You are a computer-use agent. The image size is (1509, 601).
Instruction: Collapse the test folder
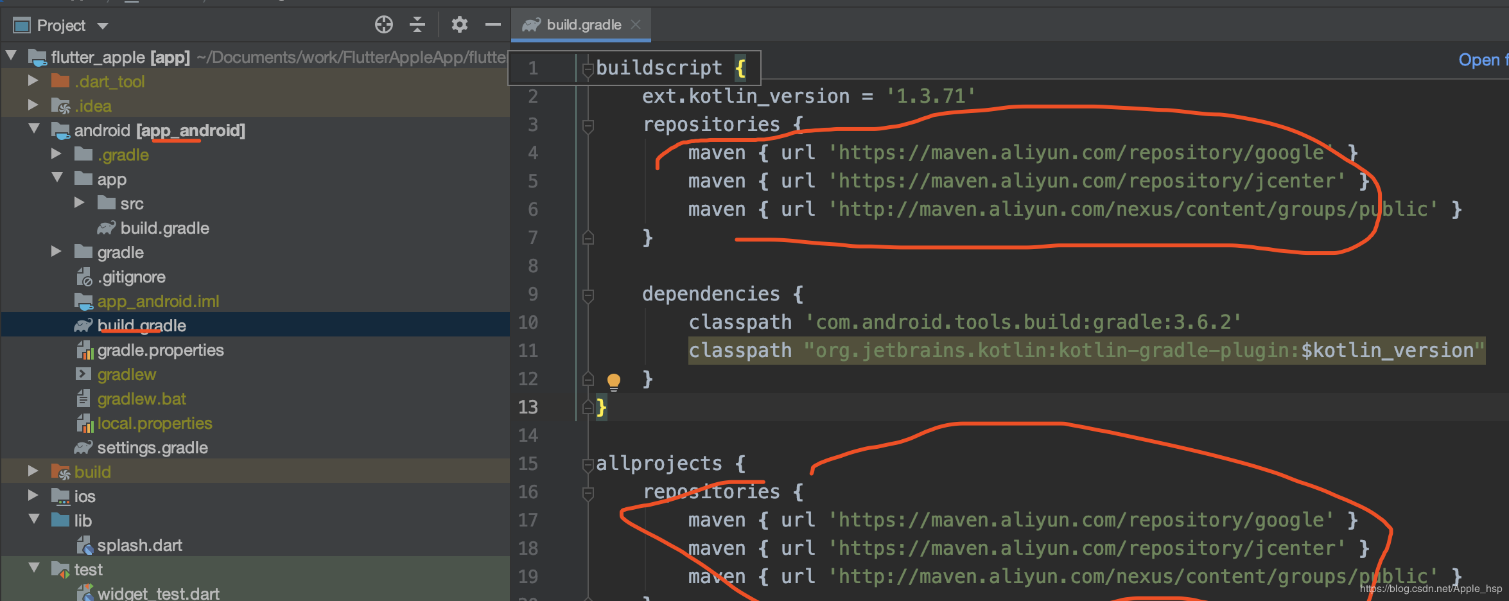[x=34, y=568]
